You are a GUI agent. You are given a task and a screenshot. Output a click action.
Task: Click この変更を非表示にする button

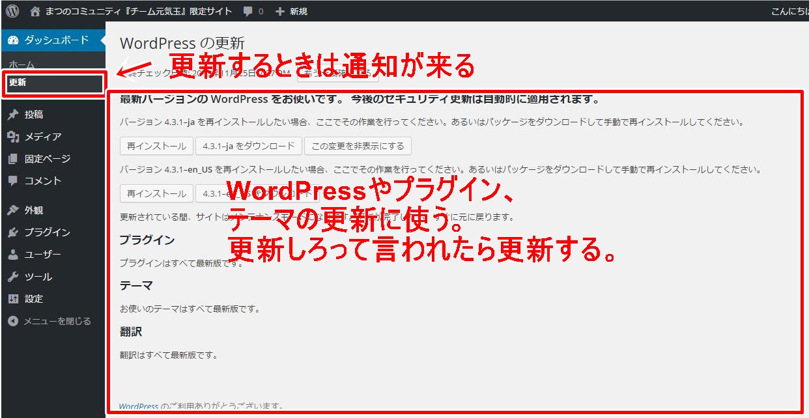[358, 146]
